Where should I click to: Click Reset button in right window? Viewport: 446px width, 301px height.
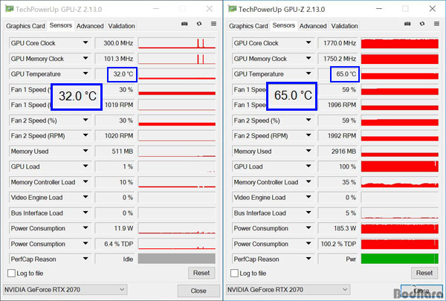click(x=424, y=273)
